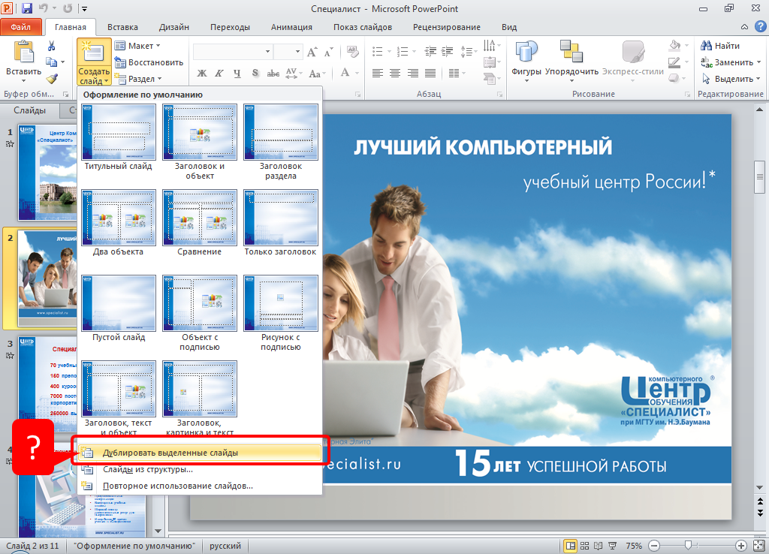Fit slide to current window

pyautogui.click(x=758, y=546)
